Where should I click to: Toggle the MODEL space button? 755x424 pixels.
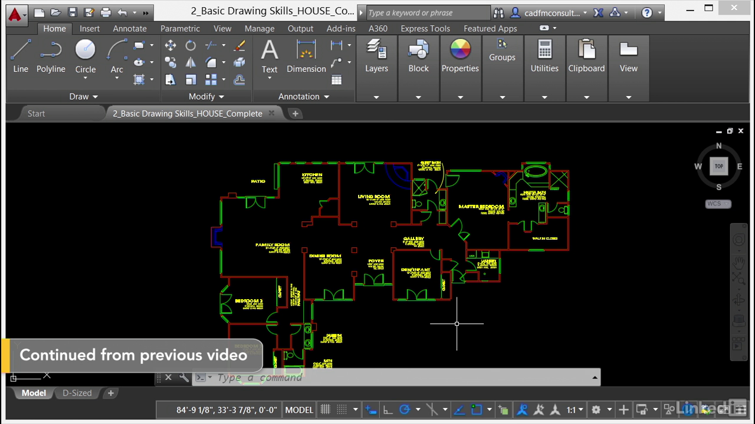(x=299, y=410)
